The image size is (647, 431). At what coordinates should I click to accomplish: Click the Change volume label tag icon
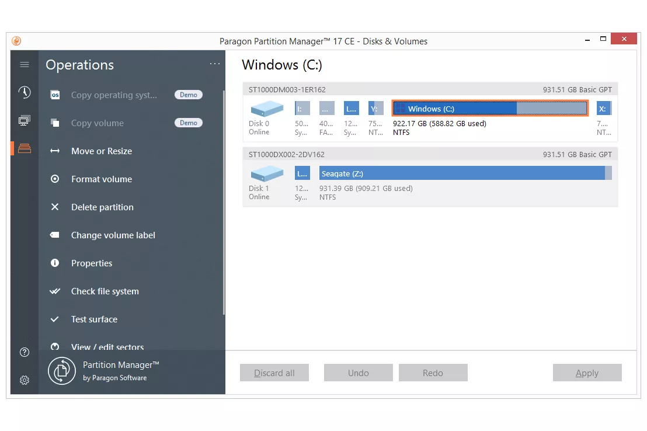pyautogui.click(x=55, y=235)
